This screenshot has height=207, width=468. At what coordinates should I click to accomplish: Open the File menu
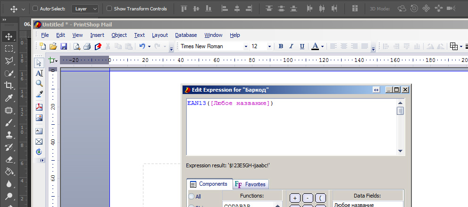[x=45, y=35]
